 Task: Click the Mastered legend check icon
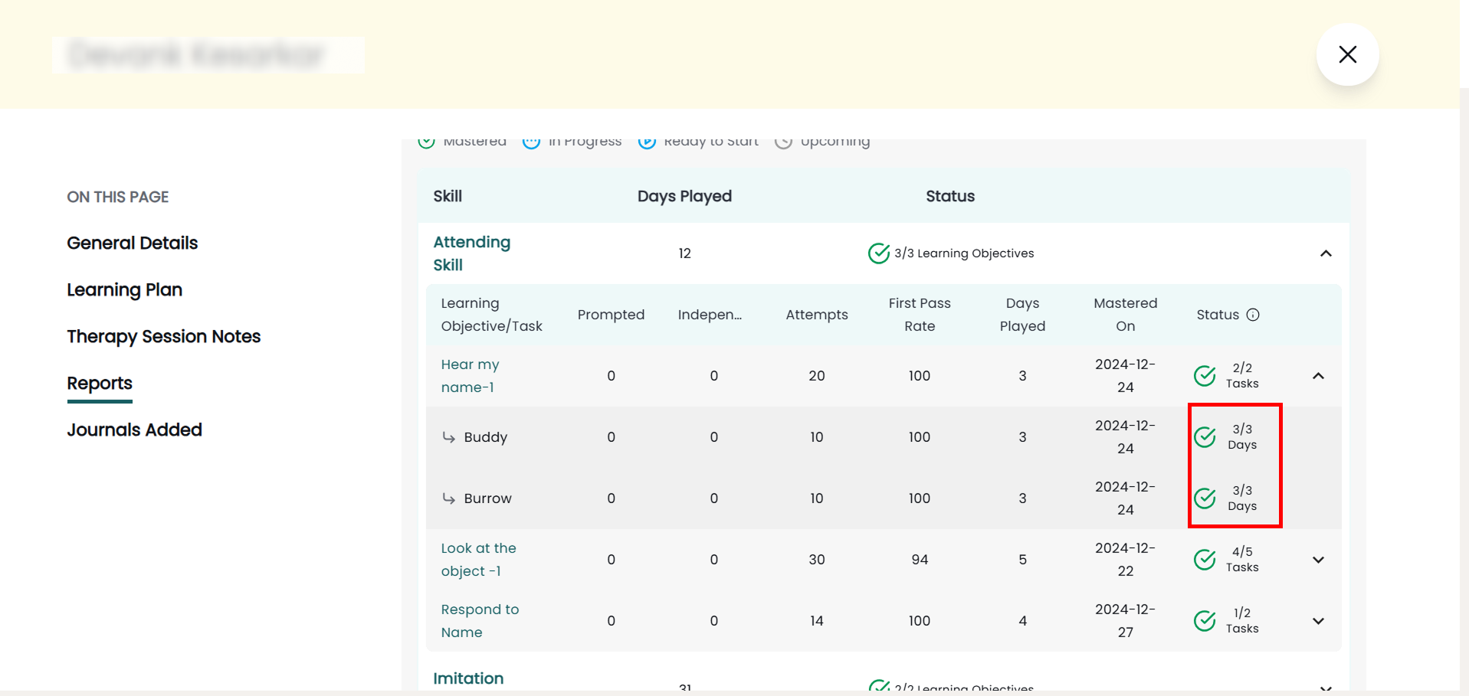tap(426, 142)
